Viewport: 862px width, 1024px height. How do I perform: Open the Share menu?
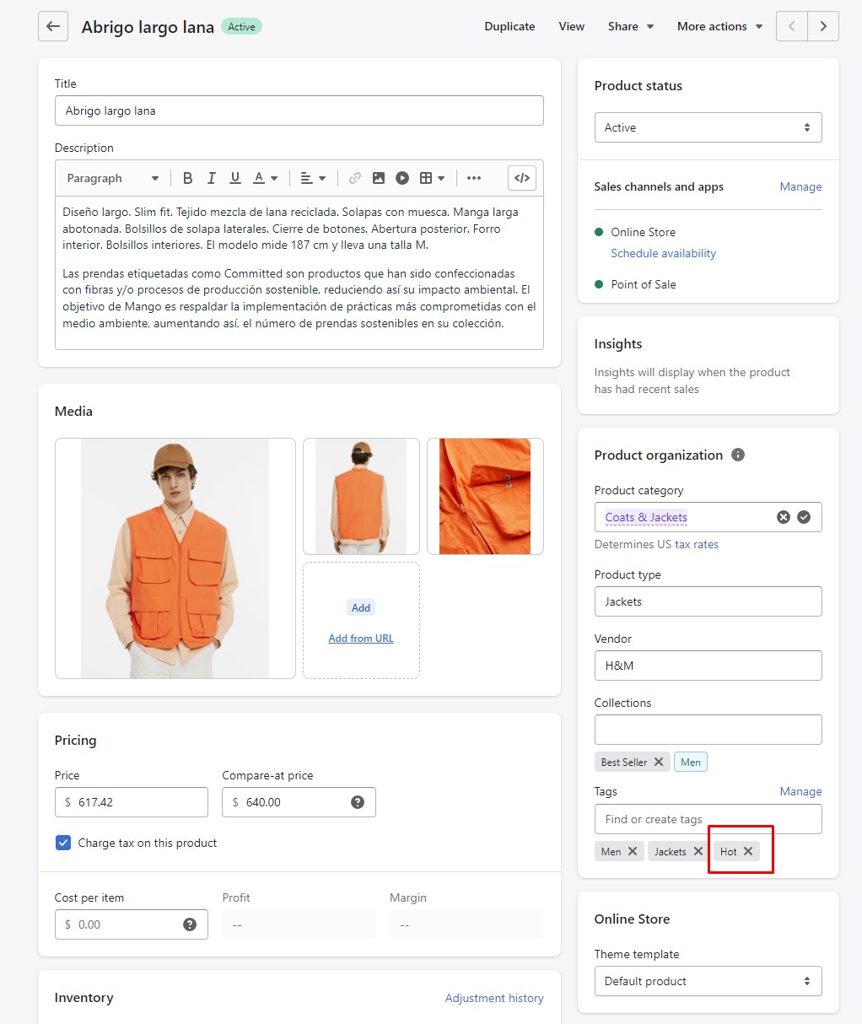630,26
